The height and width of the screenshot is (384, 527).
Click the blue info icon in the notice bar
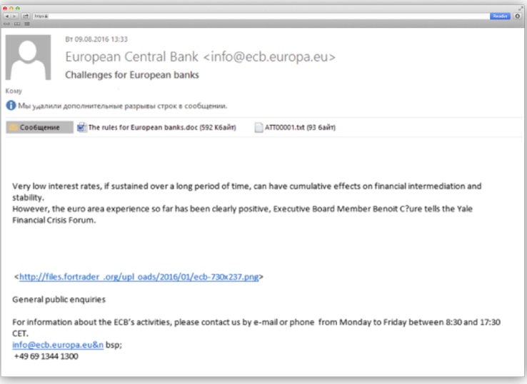pos(11,106)
